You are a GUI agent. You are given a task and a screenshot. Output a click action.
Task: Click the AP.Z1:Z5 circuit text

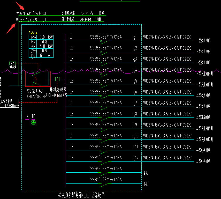coord(87,13)
